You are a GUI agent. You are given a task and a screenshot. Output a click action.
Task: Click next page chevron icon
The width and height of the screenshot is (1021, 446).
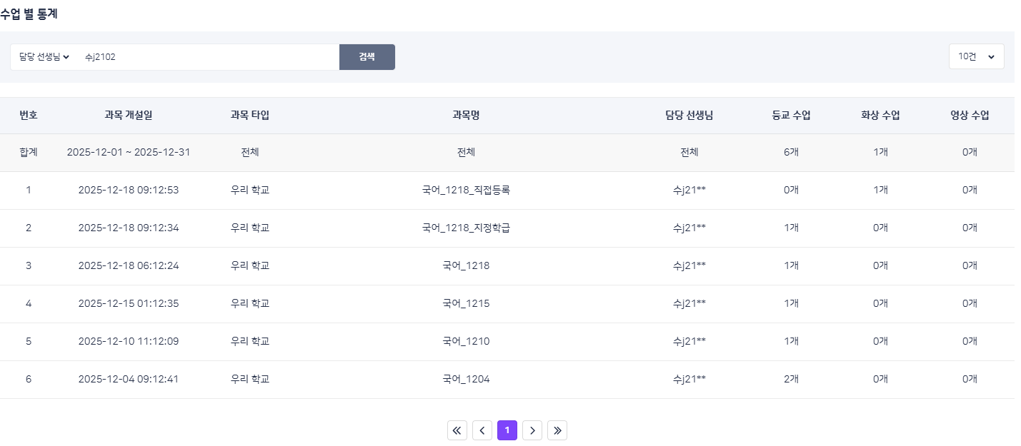pos(532,430)
